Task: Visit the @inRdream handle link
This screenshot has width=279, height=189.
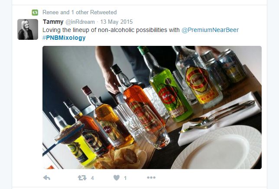Action: pos(80,22)
